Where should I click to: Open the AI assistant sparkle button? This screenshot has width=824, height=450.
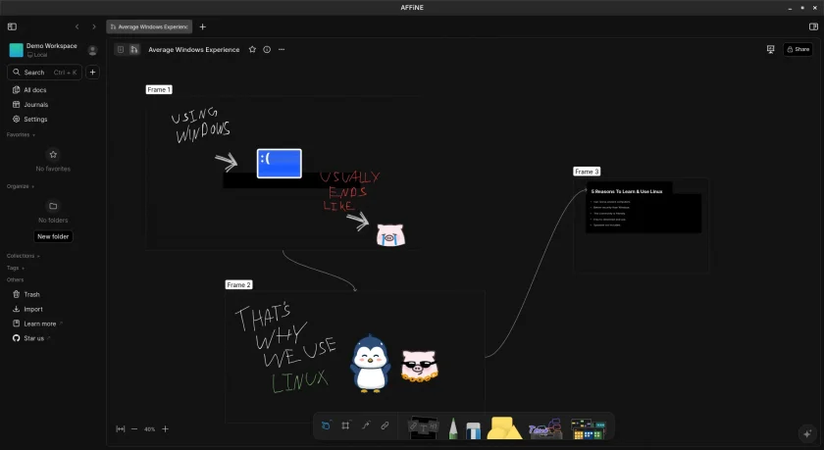pyautogui.click(x=807, y=433)
